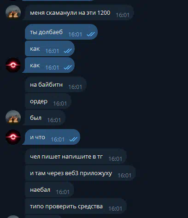The height and width of the screenshot is (218, 188).
Task: Click the «был» message bubble
Action: (45, 118)
